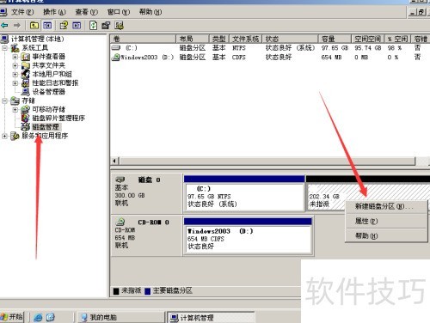Click the 97.65 GB capacity cell
This screenshot has width=430, height=323.
coord(335,48)
